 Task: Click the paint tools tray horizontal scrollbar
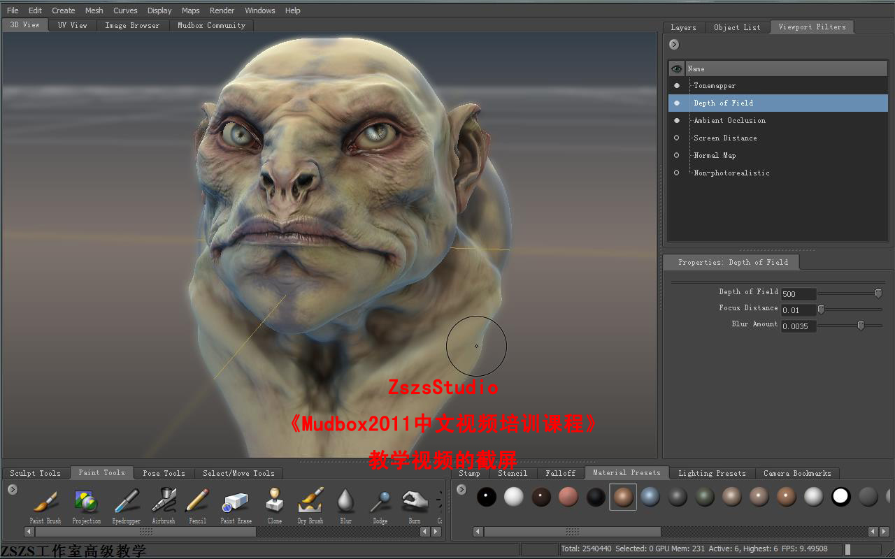coord(145,532)
